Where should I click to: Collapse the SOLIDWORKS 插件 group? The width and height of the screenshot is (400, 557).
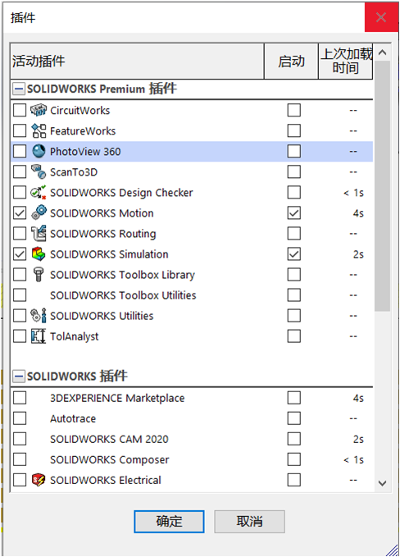click(x=19, y=377)
